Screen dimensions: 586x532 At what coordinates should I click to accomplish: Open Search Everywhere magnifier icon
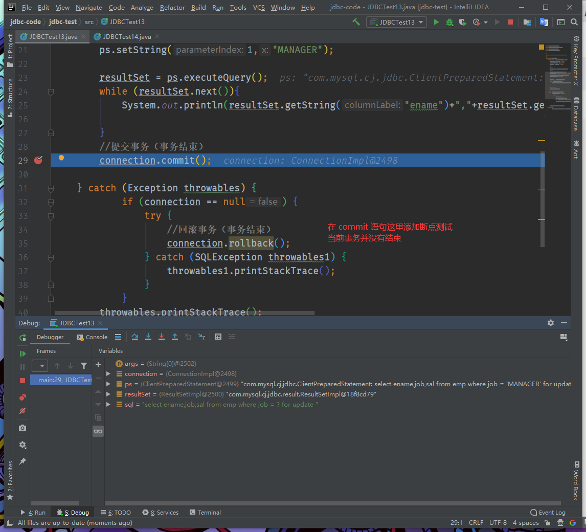(574, 22)
